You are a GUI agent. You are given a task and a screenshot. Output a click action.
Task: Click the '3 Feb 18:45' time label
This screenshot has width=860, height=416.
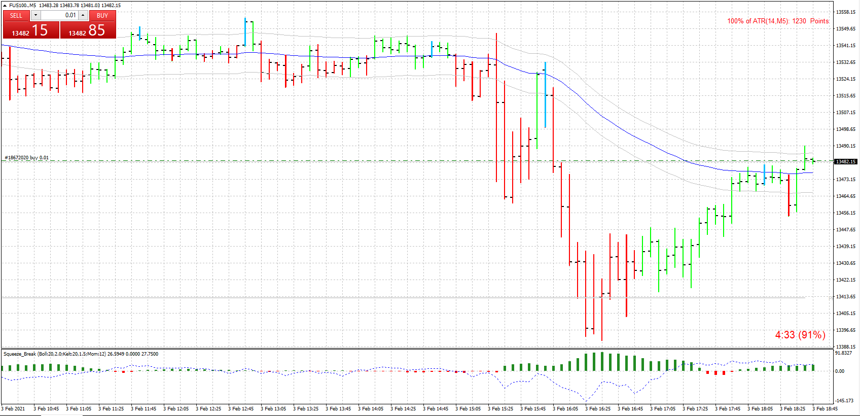tap(825, 408)
